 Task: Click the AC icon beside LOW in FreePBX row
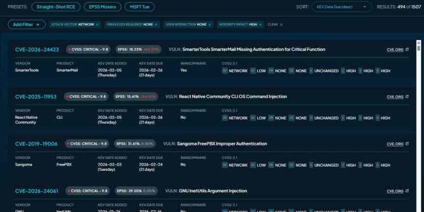point(253,165)
